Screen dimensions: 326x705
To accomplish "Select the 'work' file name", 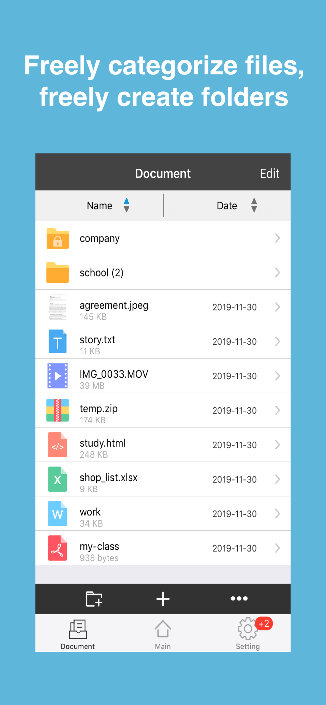I will [90, 512].
